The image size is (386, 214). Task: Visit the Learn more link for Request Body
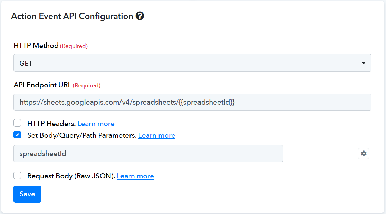(135, 176)
